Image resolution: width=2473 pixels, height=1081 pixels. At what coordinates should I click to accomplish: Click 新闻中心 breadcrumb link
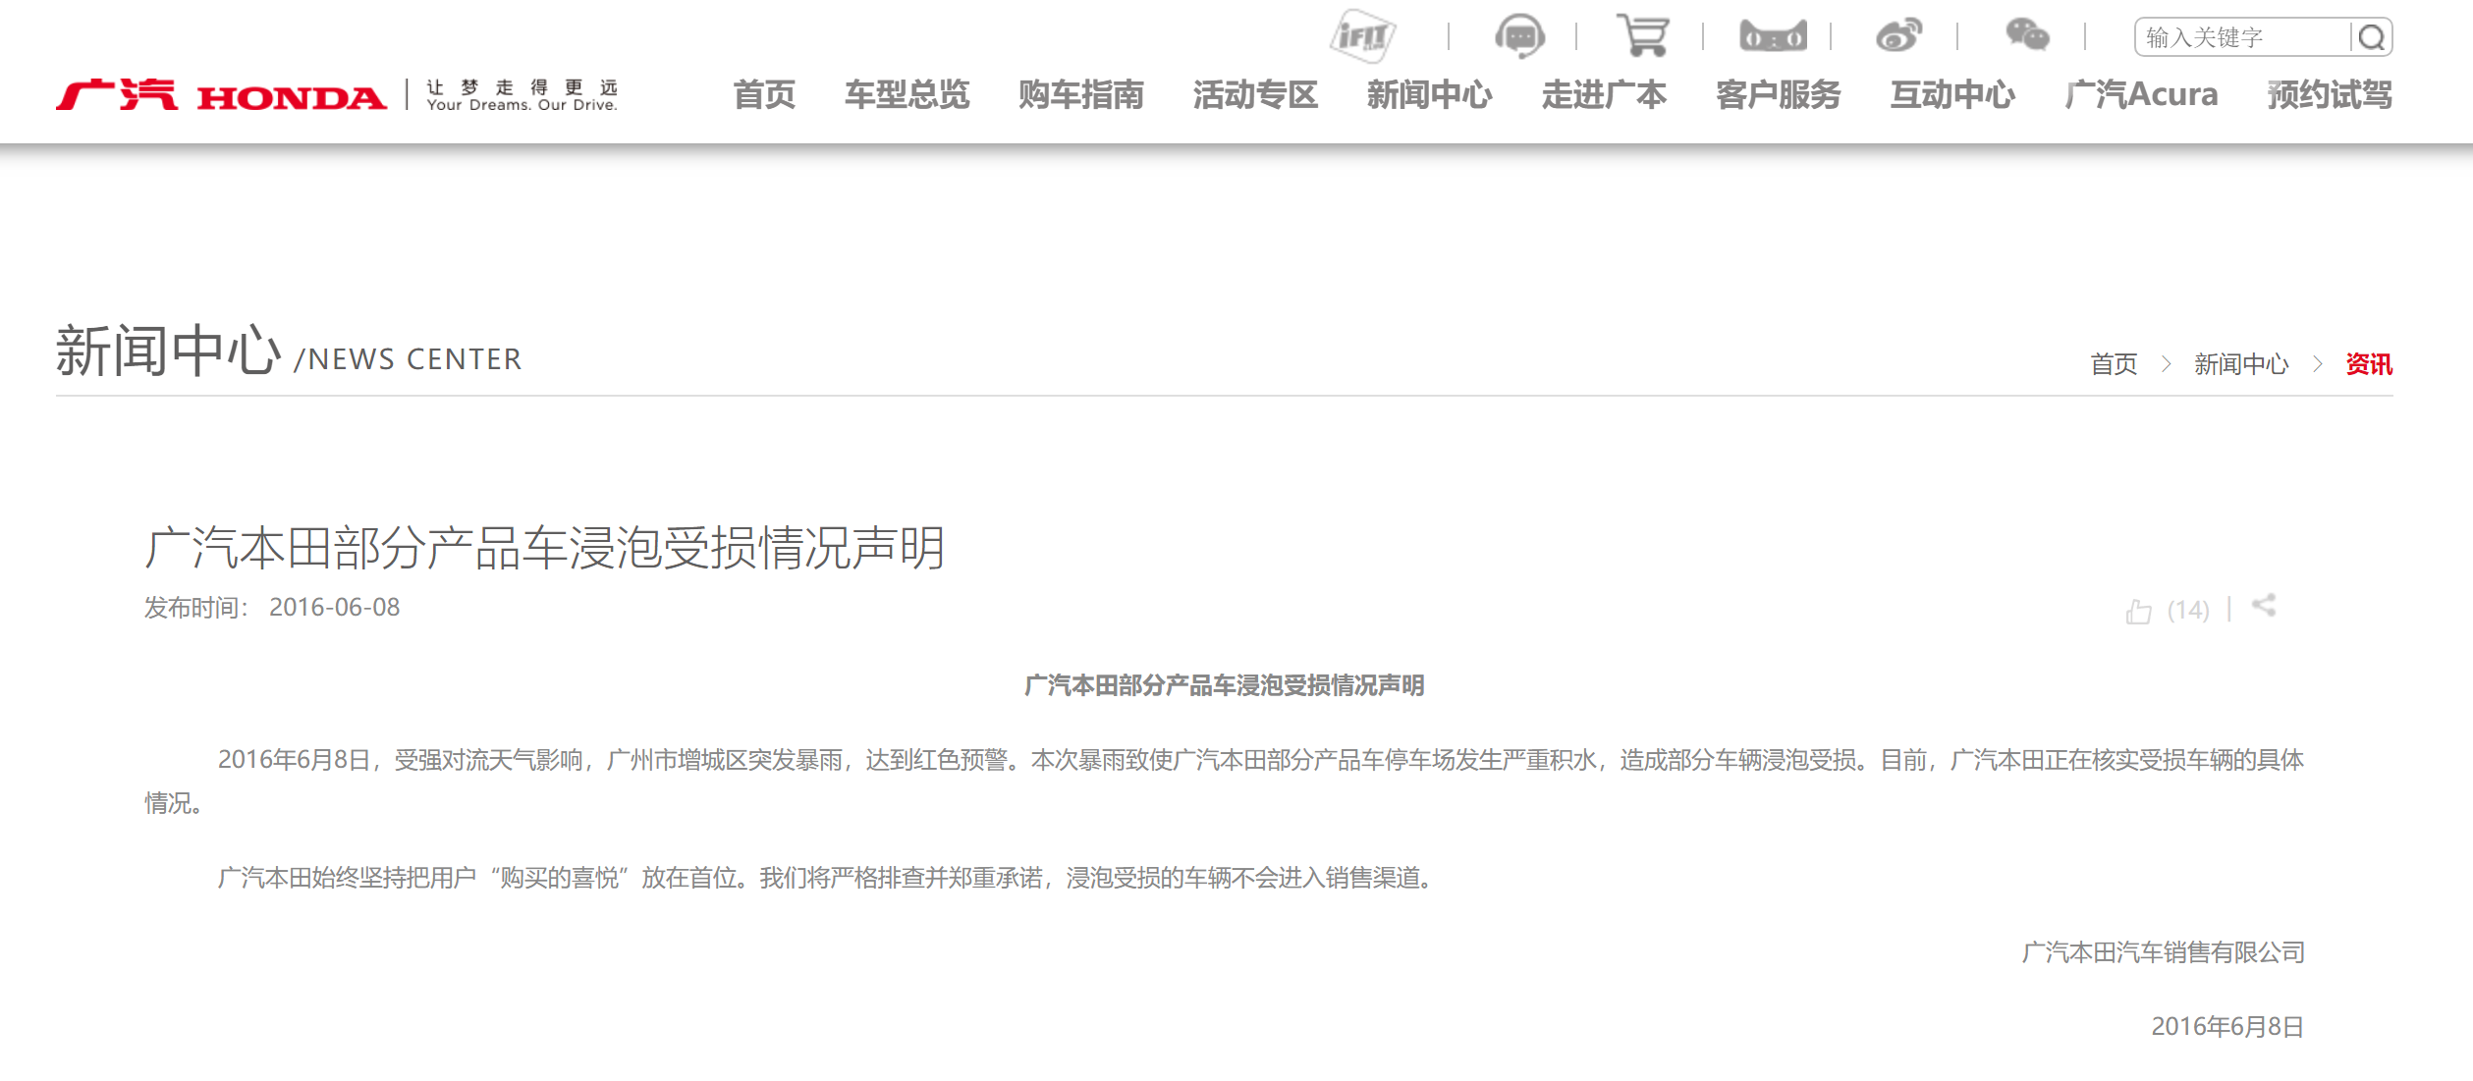pyautogui.click(x=2241, y=364)
